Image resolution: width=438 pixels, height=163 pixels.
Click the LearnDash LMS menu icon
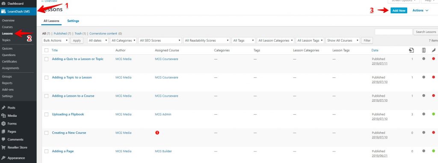click(3, 12)
